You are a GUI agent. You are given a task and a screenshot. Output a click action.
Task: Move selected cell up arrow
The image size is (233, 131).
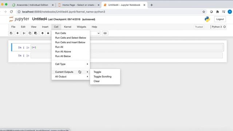click(43, 33)
